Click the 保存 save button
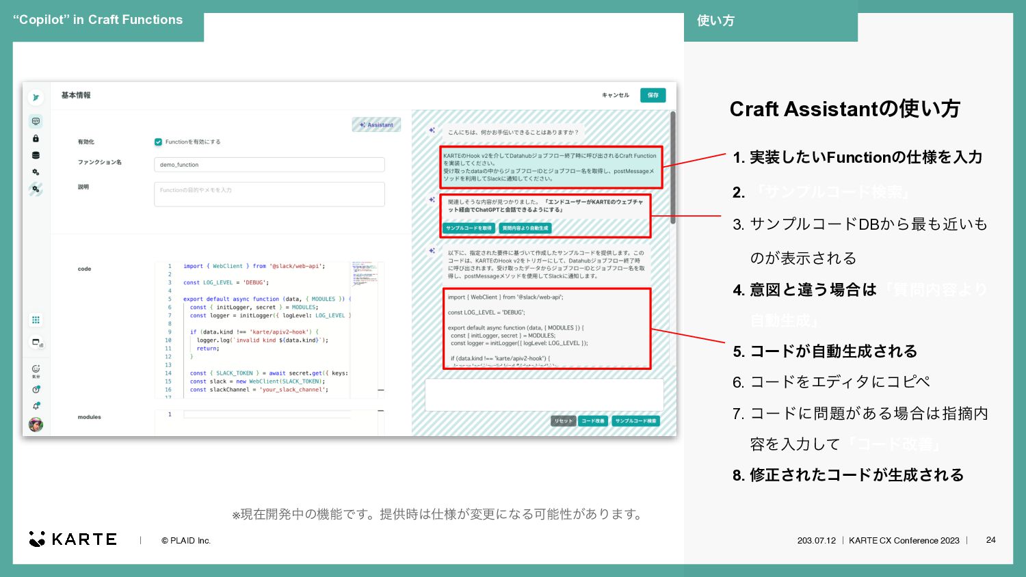The width and height of the screenshot is (1026, 577). coord(653,95)
